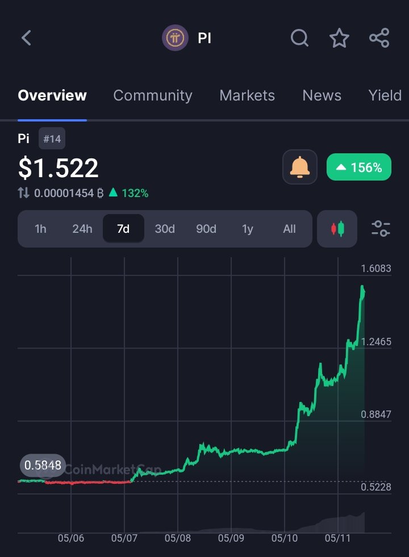Tap the 0.00001454 BTC price
Screen dimensions: 409x557
click(x=69, y=193)
